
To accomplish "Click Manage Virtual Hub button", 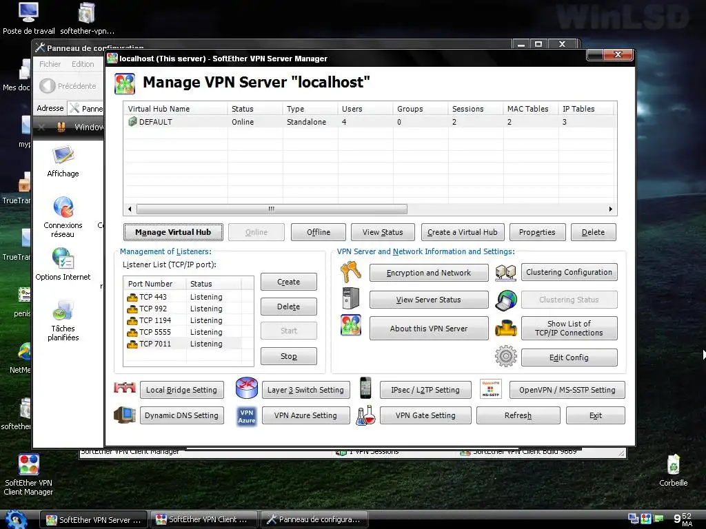I will click(x=173, y=232).
